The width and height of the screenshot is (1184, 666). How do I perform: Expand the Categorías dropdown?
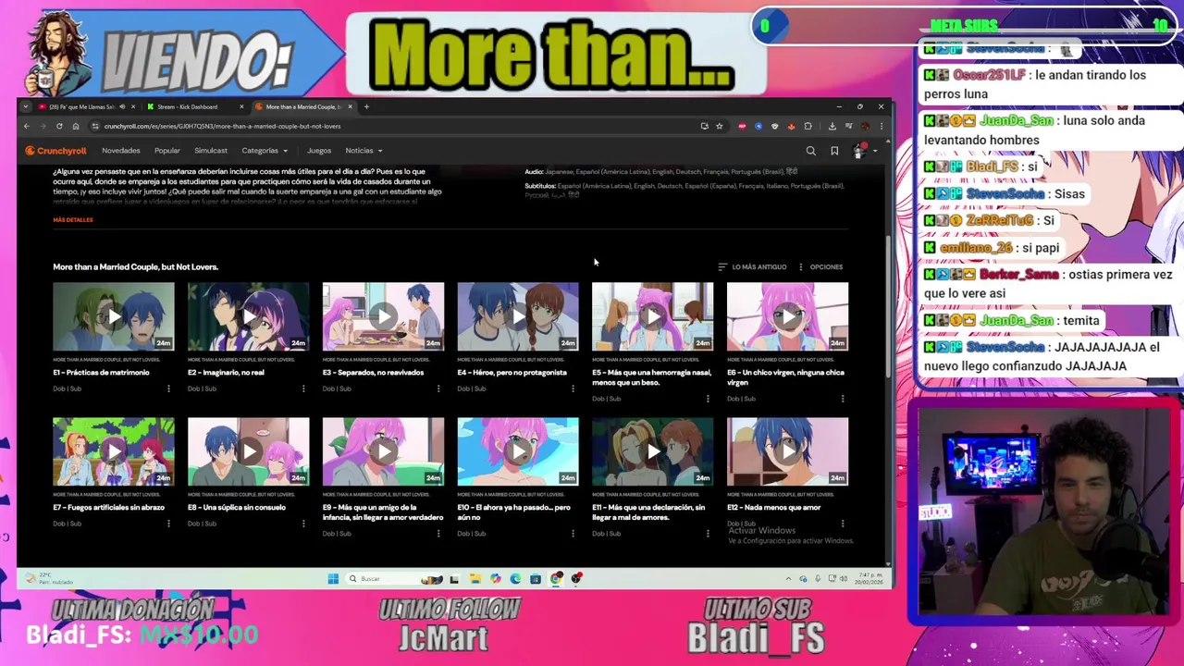[x=265, y=151]
